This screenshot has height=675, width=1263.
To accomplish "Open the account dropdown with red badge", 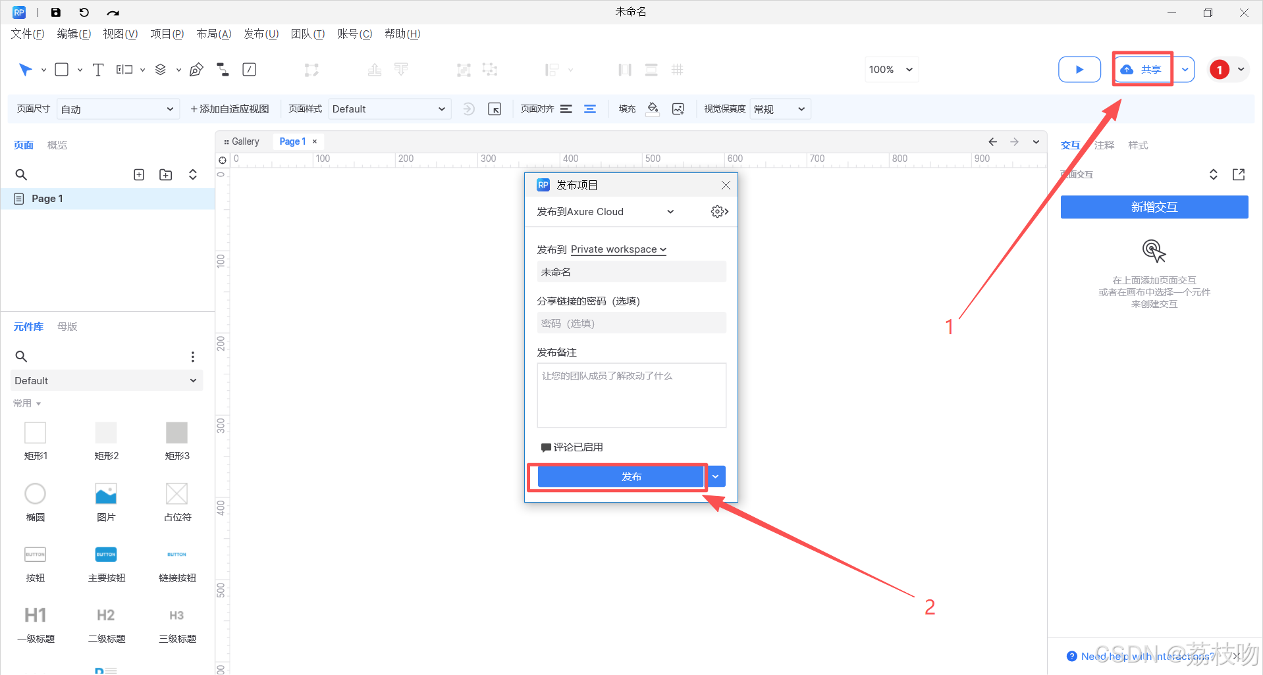I will (x=1229, y=70).
